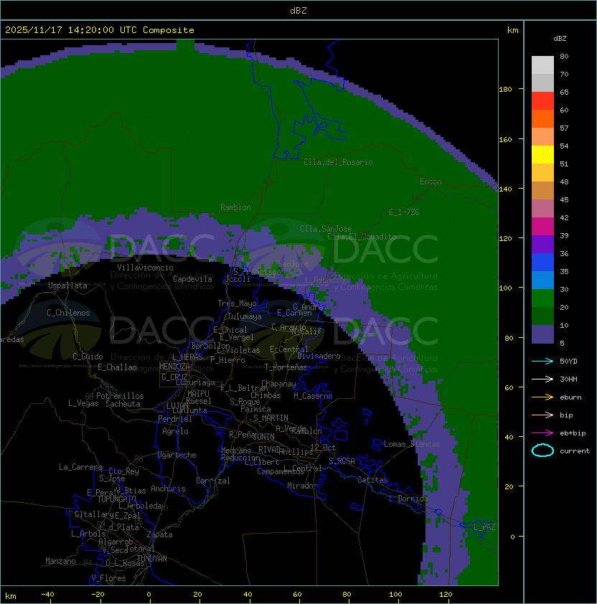
Task: Click the 'Catitas' map label
Action: tap(372, 480)
